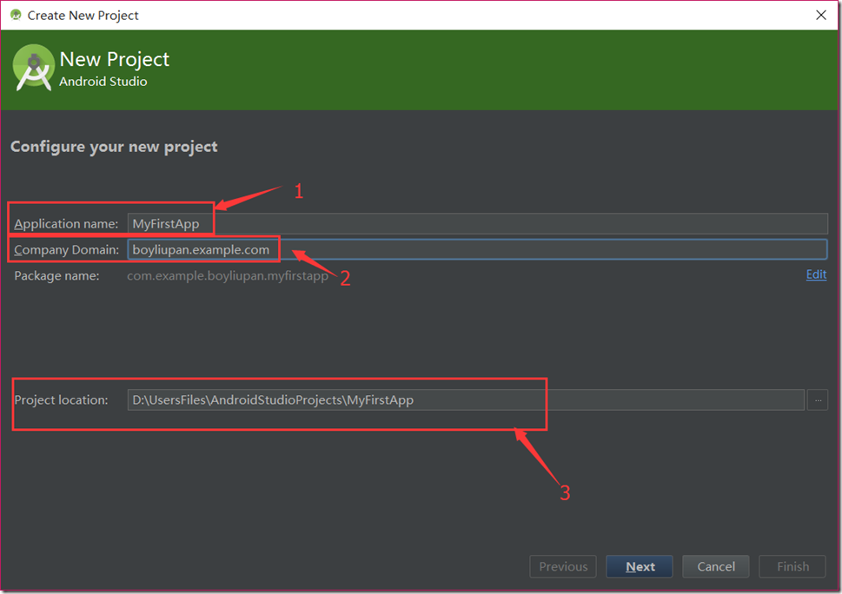This screenshot has height=594, width=842.
Task: Click the Android Studio logo in the header
Action: click(34, 69)
